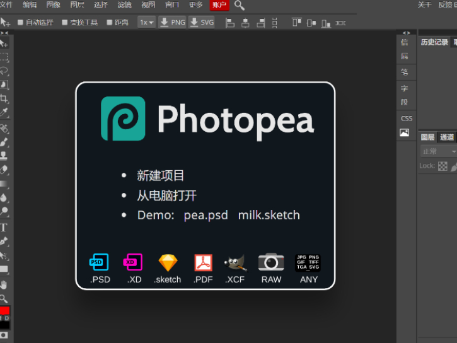457x343 pixels.
Task: Select the Gradient tool
Action: (x=4, y=183)
